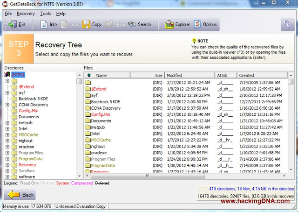The image size is (298, 212).
Task: Sort files by Size column header
Action: pos(147,75)
